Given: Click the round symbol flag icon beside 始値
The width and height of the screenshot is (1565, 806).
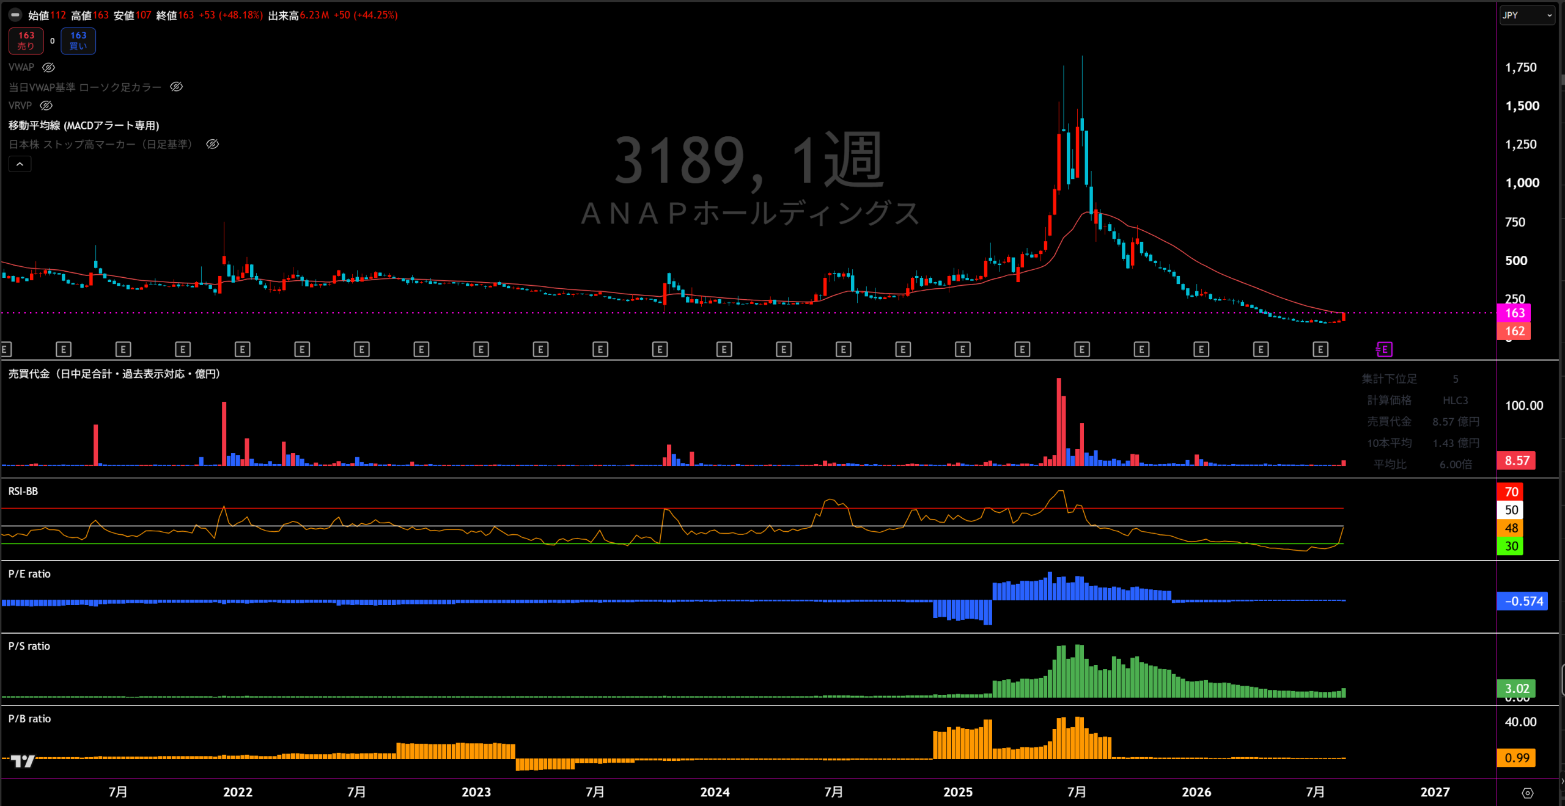Looking at the screenshot, I should [15, 15].
